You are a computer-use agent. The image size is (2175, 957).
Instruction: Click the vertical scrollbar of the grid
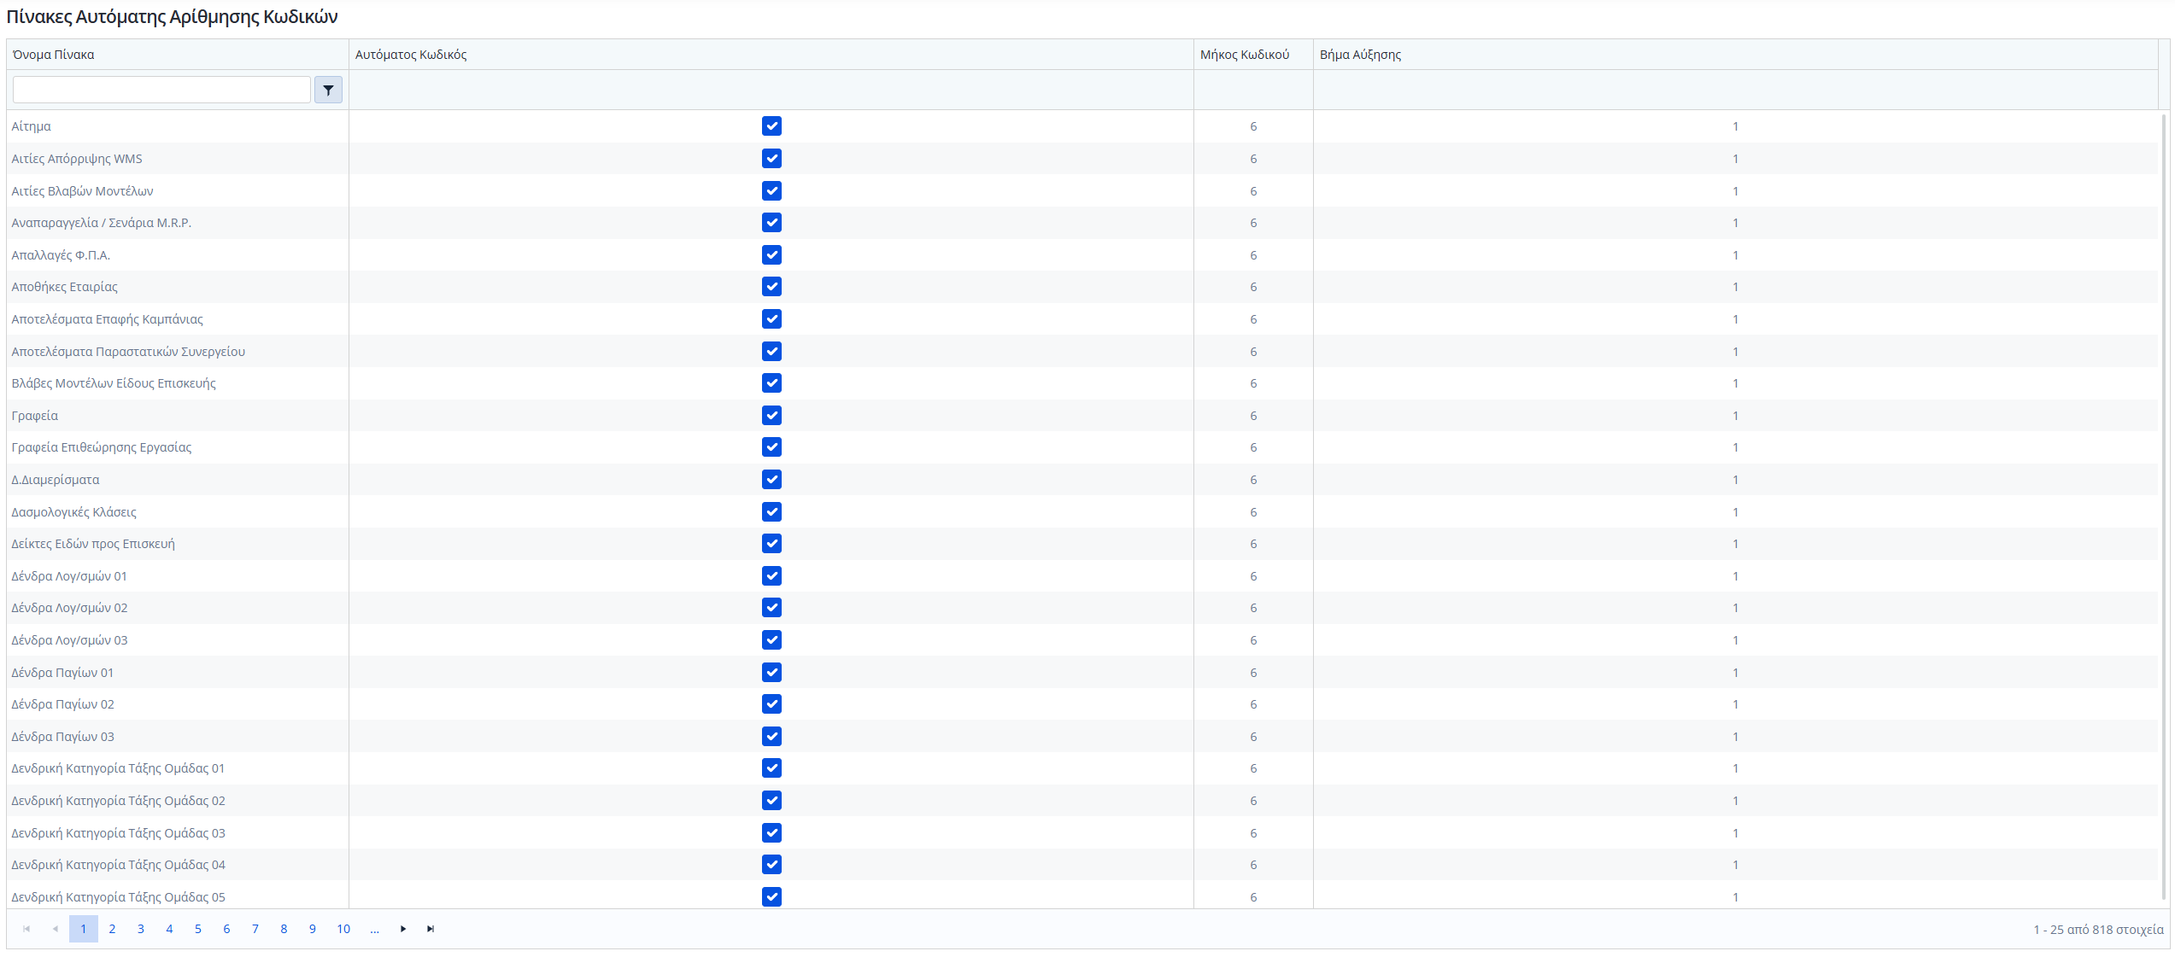pyautogui.click(x=2164, y=508)
